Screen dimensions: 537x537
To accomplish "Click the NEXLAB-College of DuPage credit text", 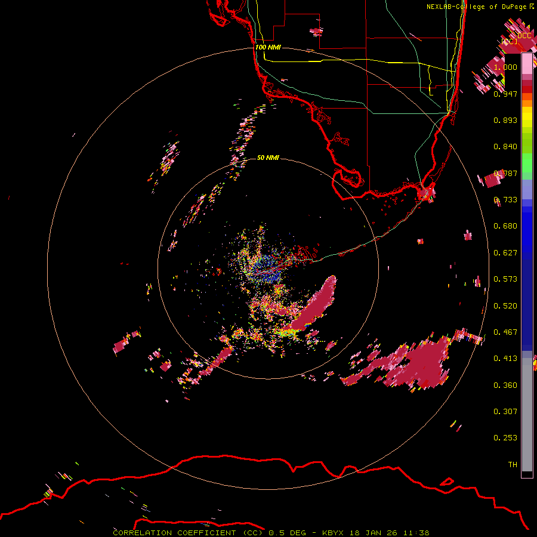I will [x=480, y=7].
